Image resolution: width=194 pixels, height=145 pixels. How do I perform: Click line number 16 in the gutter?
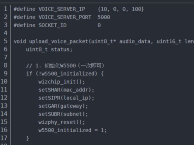pos(4,130)
